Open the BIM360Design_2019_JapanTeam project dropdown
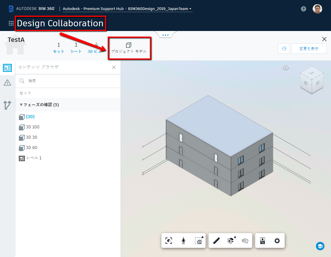The width and height of the screenshot is (331, 257). (159, 9)
